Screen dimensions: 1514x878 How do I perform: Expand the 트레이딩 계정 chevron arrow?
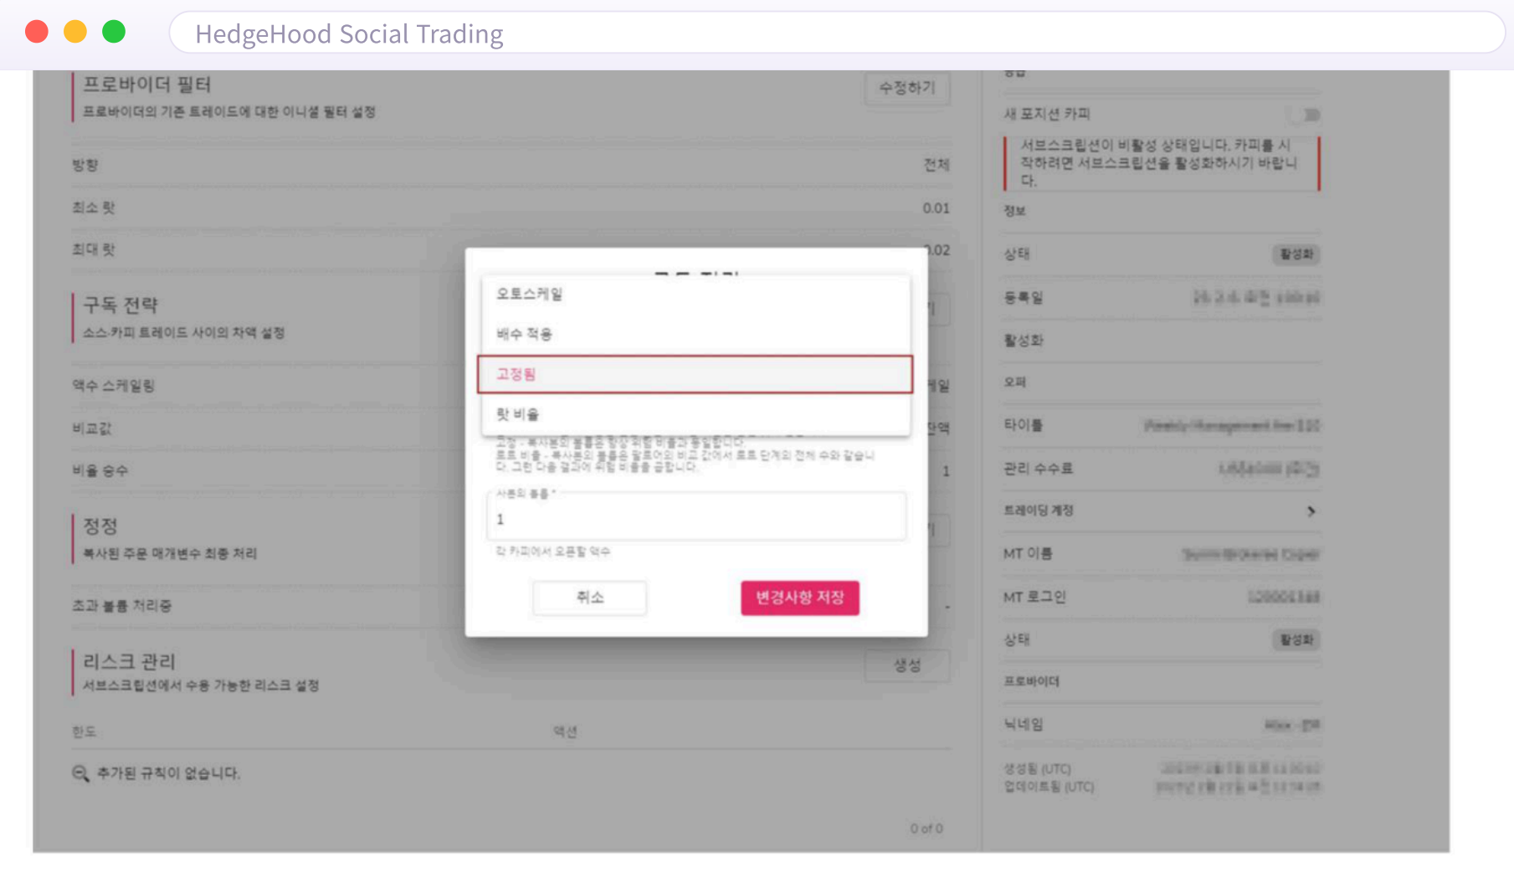(x=1311, y=511)
